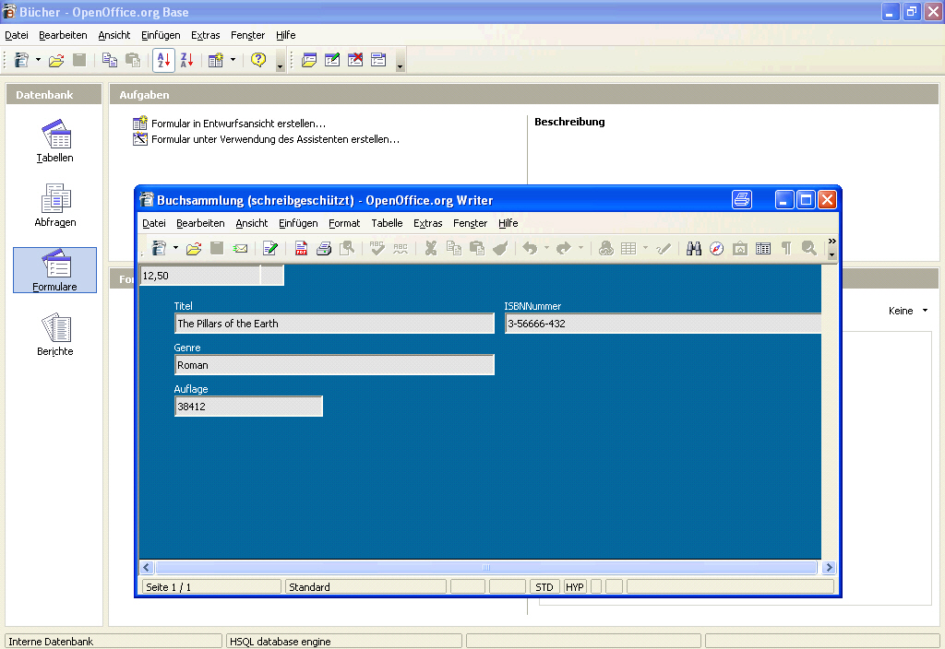The image size is (945, 649).
Task: Toggle Edit File mode in Writer toolbar
Action: tap(270, 248)
